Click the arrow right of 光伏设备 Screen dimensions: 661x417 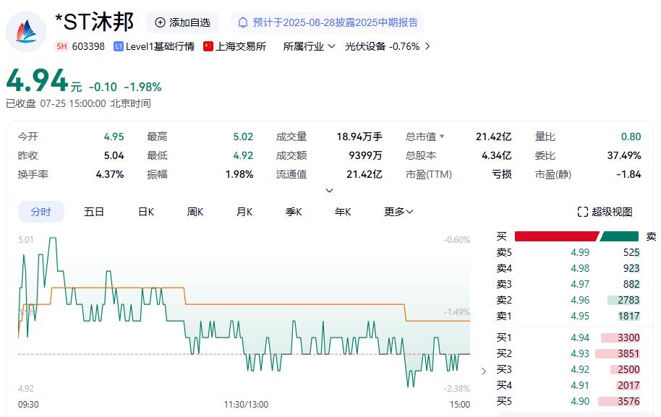tap(427, 46)
